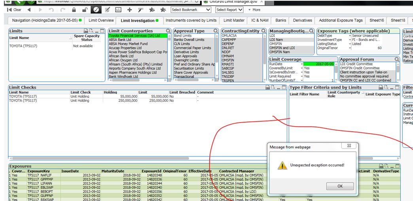Click OK in the exception message dialog
Viewport: 413px width, 201px height.
click(x=340, y=186)
